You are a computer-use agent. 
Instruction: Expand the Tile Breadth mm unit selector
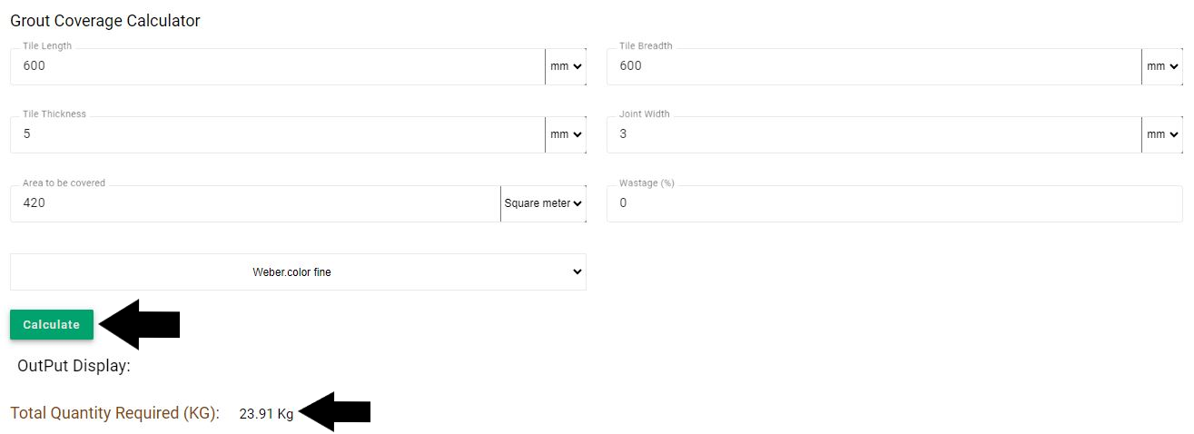click(x=1162, y=66)
